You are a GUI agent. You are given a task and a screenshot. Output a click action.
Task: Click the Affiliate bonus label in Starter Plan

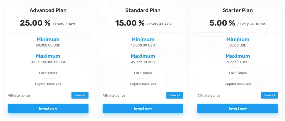click(209, 95)
